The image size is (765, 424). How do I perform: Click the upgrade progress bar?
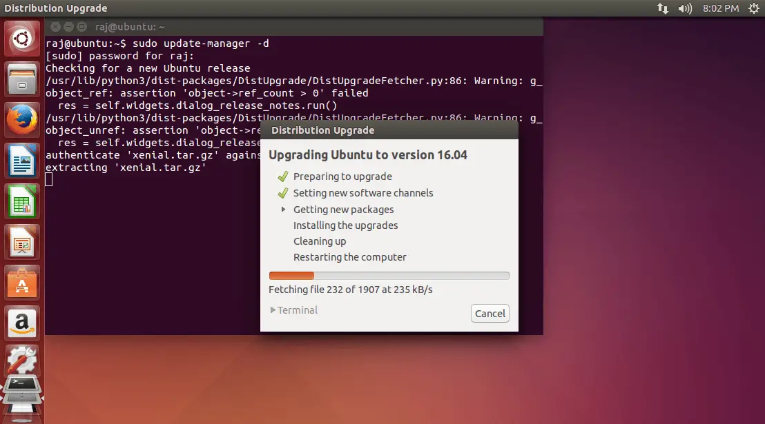tap(389, 276)
